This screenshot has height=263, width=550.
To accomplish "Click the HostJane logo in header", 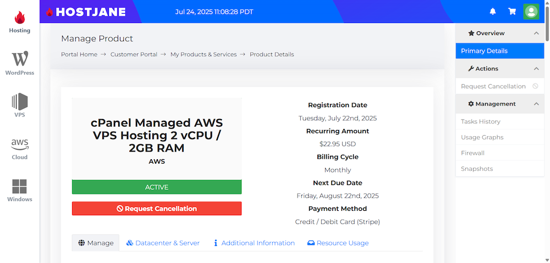I will coord(86,12).
